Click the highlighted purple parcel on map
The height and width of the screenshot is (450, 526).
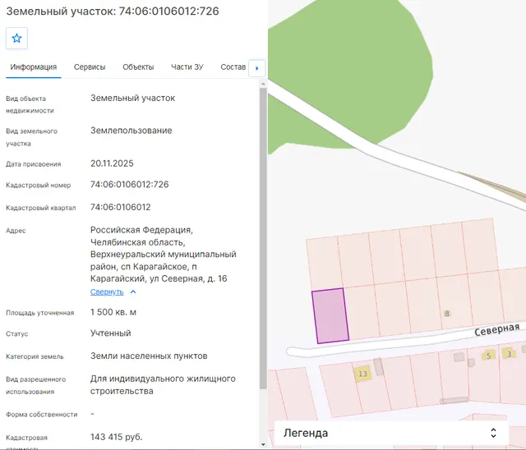[x=330, y=316]
